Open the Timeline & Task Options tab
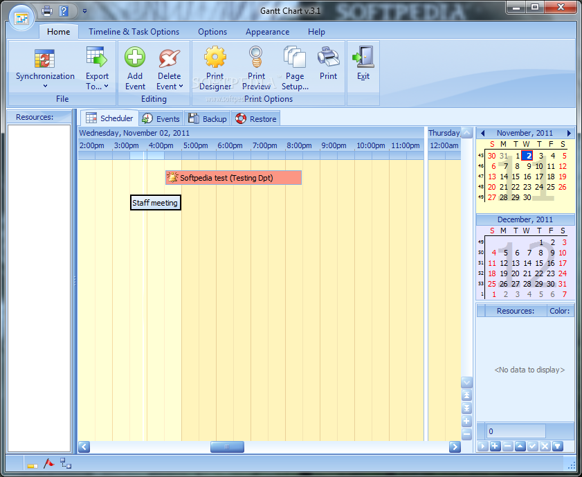This screenshot has height=477, width=582. (134, 32)
